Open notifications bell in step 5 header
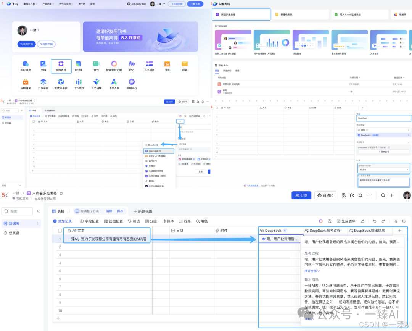 pos(360,195)
